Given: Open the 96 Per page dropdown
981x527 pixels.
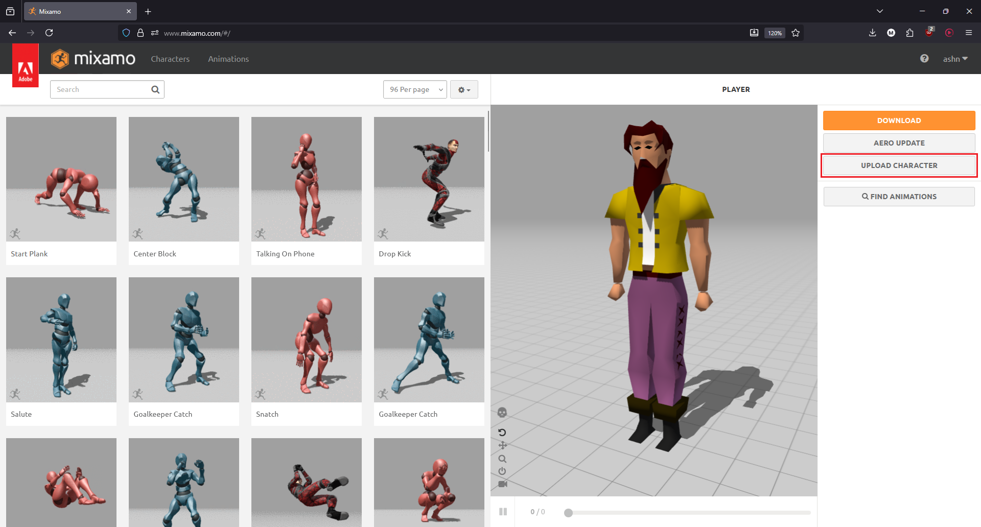Looking at the screenshot, I should 415,89.
